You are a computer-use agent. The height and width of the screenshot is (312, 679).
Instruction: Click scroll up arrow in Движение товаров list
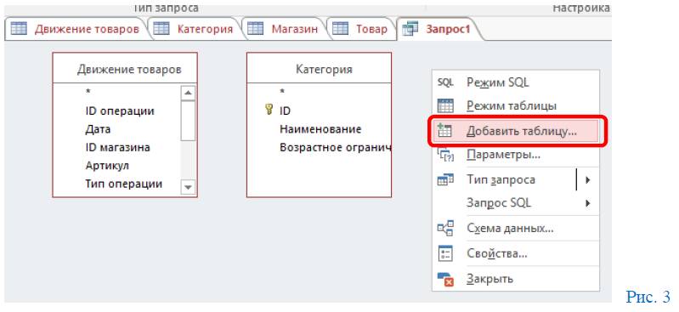point(188,93)
